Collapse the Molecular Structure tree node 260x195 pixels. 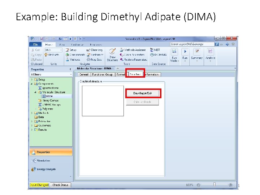[35, 92]
